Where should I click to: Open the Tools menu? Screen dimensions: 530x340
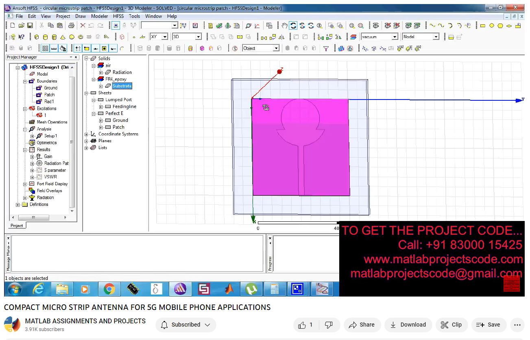pyautogui.click(x=134, y=16)
